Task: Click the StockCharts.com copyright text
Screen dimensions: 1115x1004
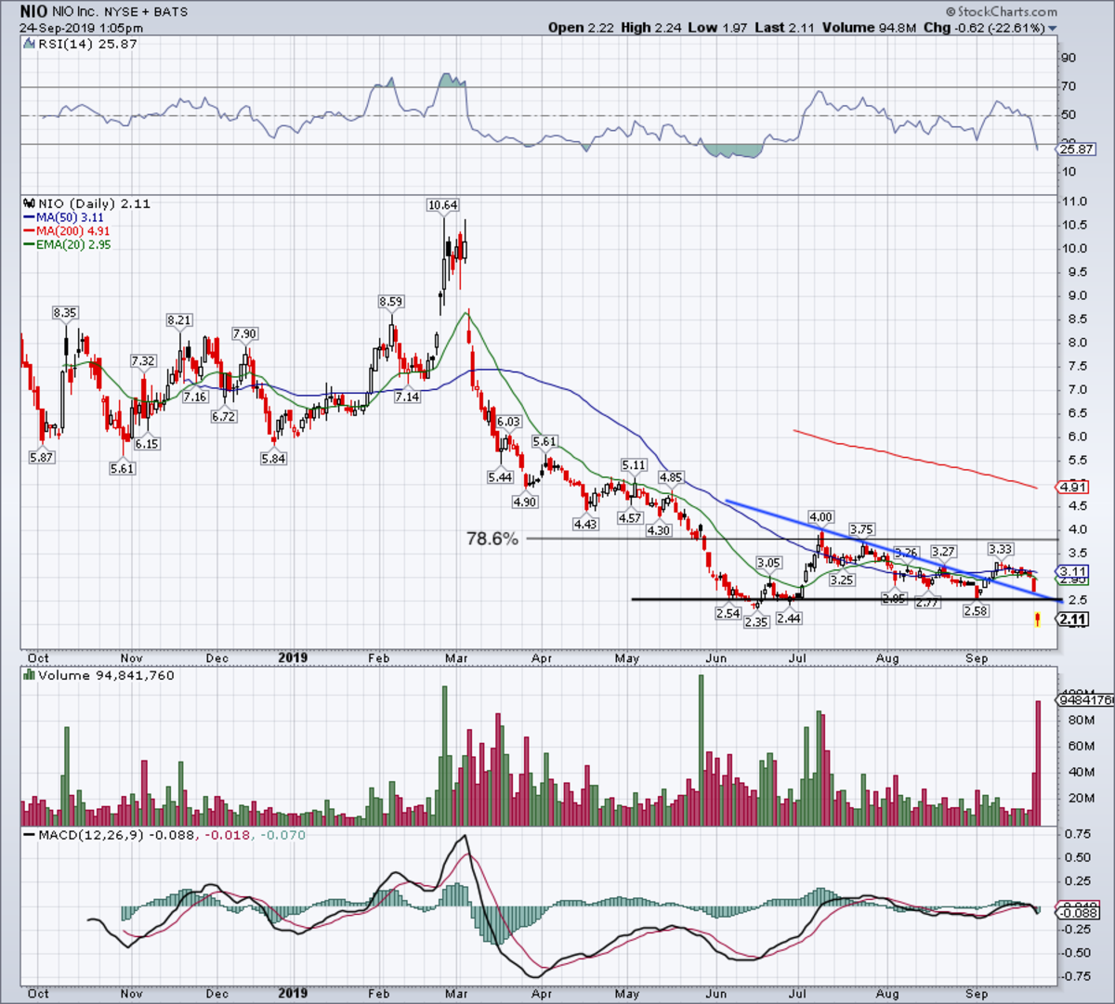Action: [1002, 12]
